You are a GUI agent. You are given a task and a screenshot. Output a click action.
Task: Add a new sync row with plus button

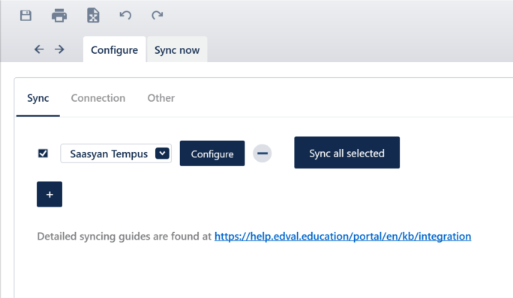pyautogui.click(x=49, y=194)
